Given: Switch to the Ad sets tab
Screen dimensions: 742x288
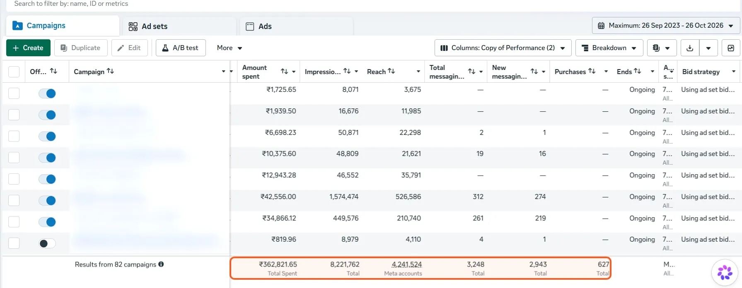Looking at the screenshot, I should pos(179,26).
